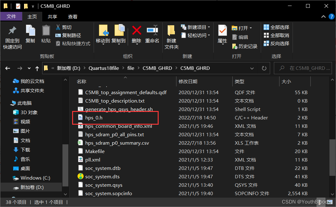Screen dimensions: 336x207
Task: Click the Forward navigation arrow
Action: [20, 68]
